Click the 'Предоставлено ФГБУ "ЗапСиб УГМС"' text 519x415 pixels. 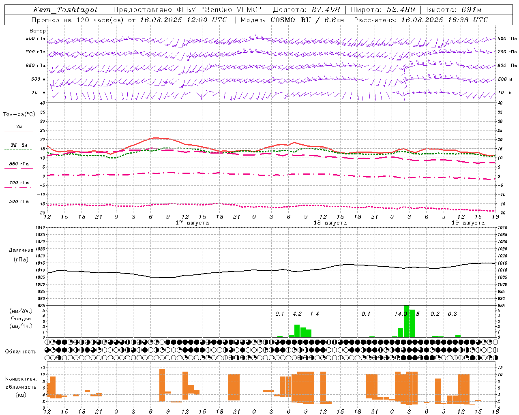click(188, 10)
